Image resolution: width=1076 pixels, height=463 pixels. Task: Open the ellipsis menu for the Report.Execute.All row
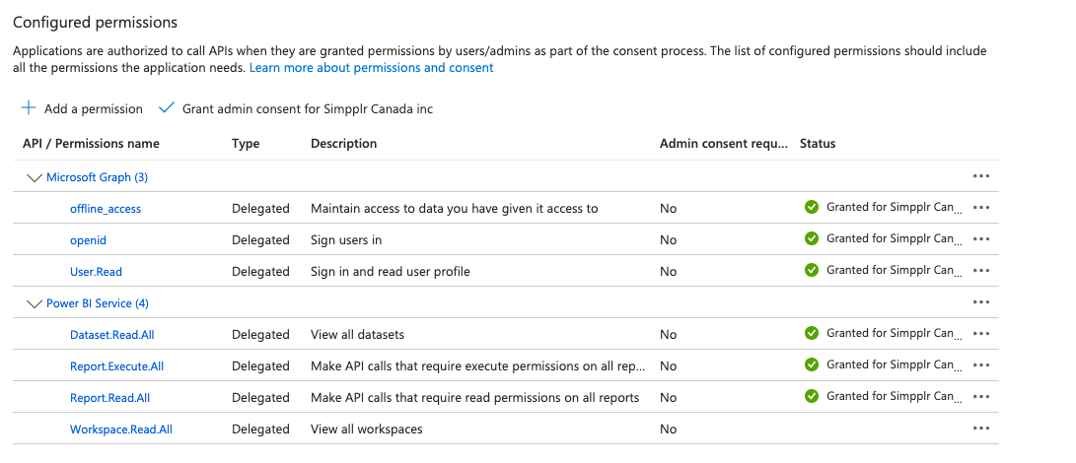[x=980, y=365]
